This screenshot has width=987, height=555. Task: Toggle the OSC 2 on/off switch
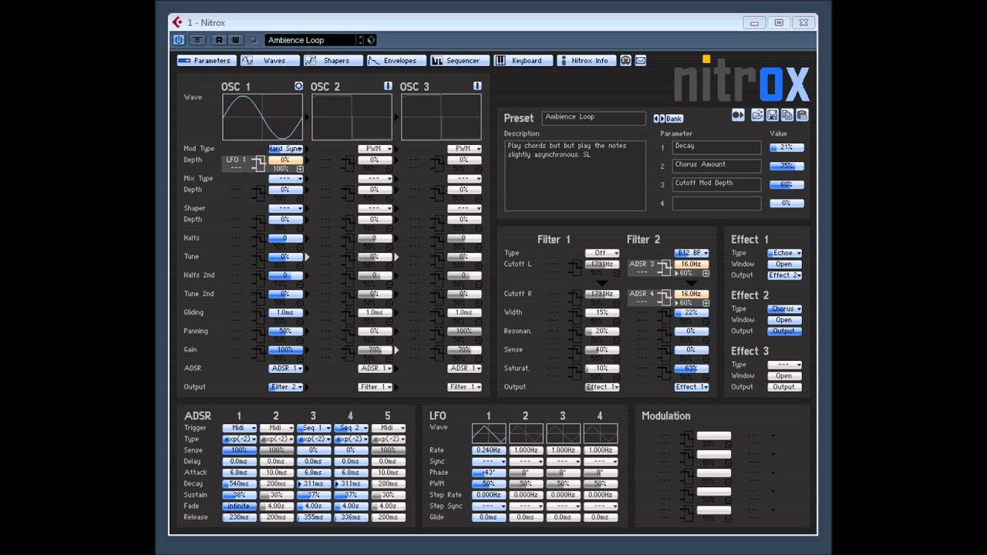click(x=388, y=86)
